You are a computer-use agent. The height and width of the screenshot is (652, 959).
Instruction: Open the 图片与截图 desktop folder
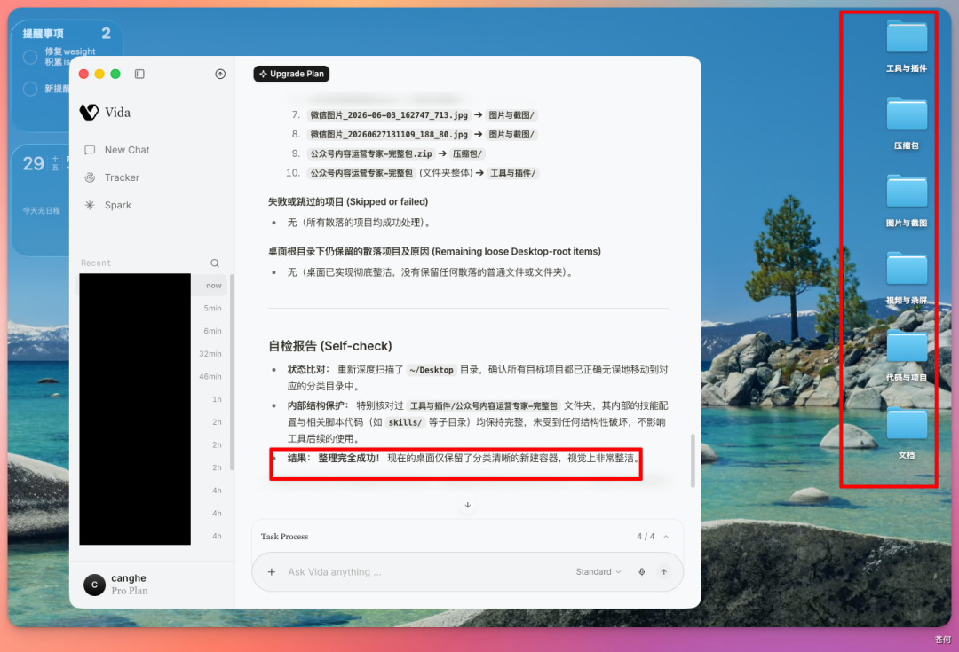[907, 201]
